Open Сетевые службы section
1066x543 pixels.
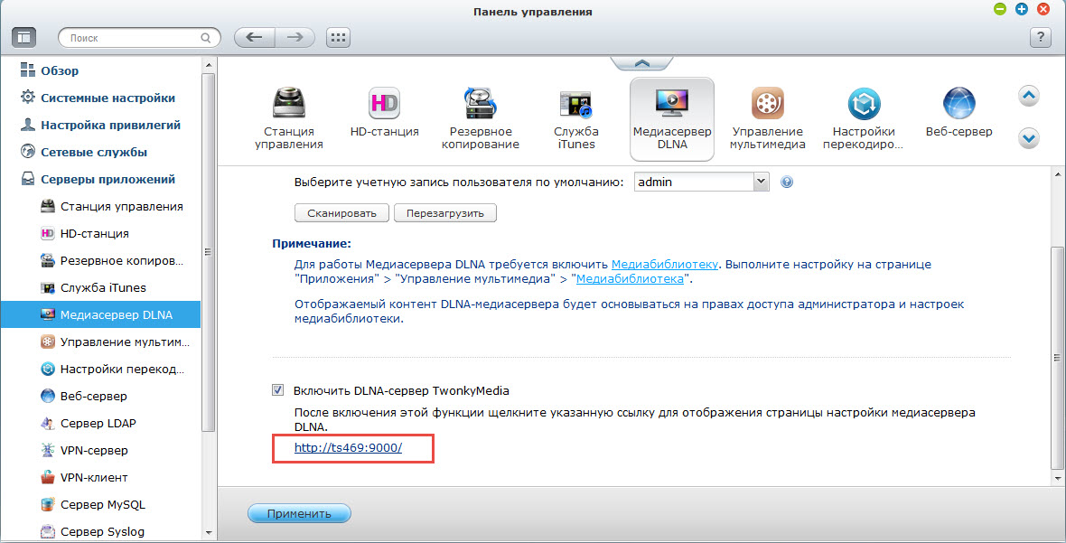[94, 152]
